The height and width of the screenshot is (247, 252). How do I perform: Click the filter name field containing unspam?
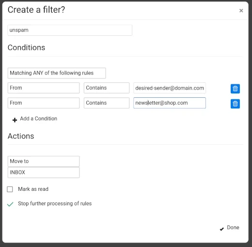point(70,30)
